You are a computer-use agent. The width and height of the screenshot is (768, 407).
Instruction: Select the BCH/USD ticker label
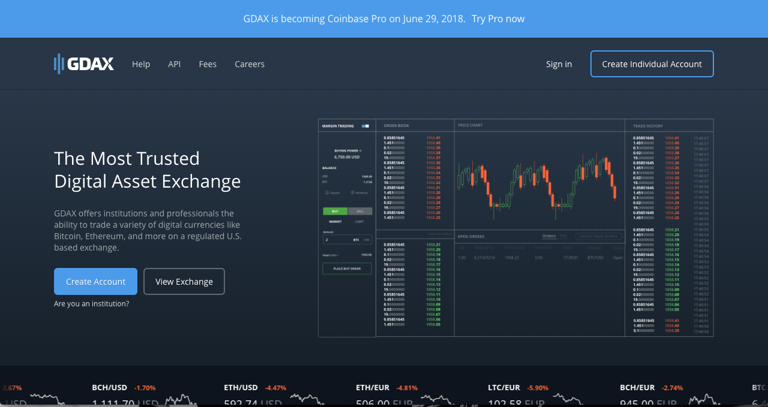click(x=110, y=388)
